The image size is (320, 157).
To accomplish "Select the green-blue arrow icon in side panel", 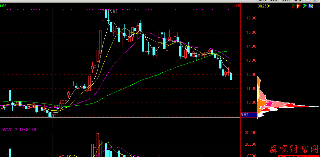I will 305,6.
